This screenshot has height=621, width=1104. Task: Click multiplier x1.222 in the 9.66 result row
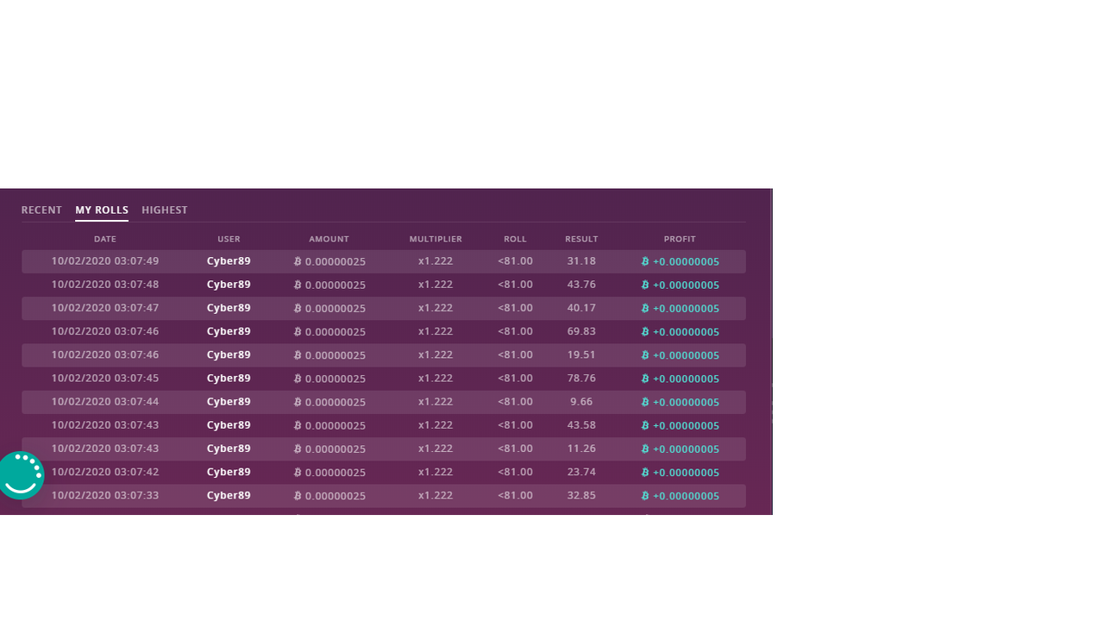pos(436,401)
